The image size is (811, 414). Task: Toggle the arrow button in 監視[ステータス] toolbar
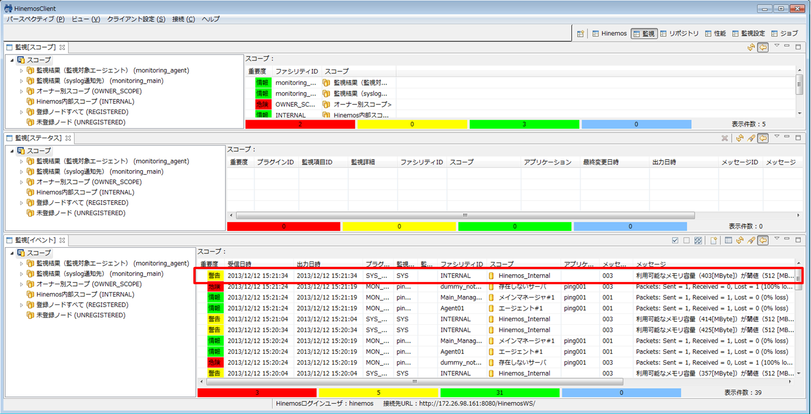763,138
